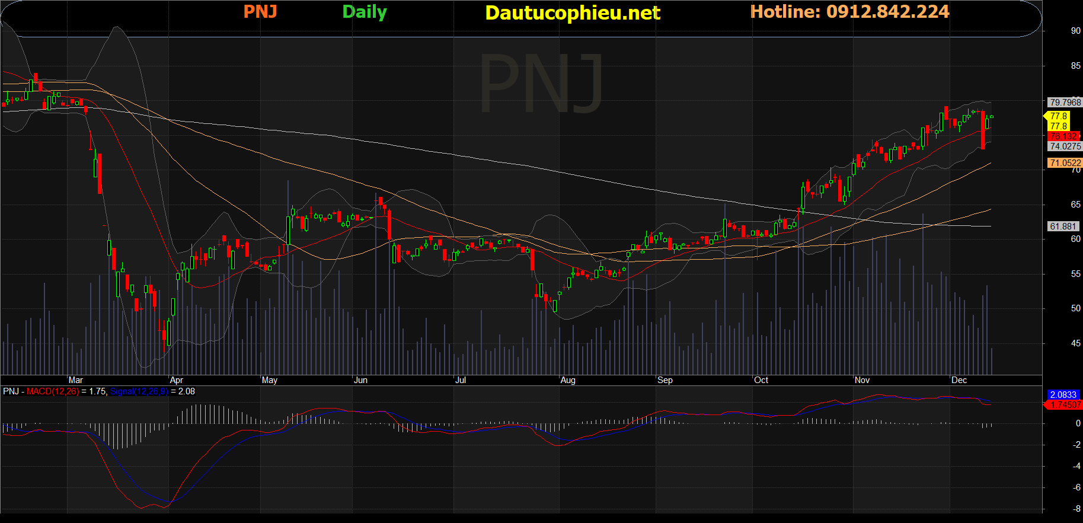Click the Dec month label
1083x523 pixels.
tap(959, 380)
